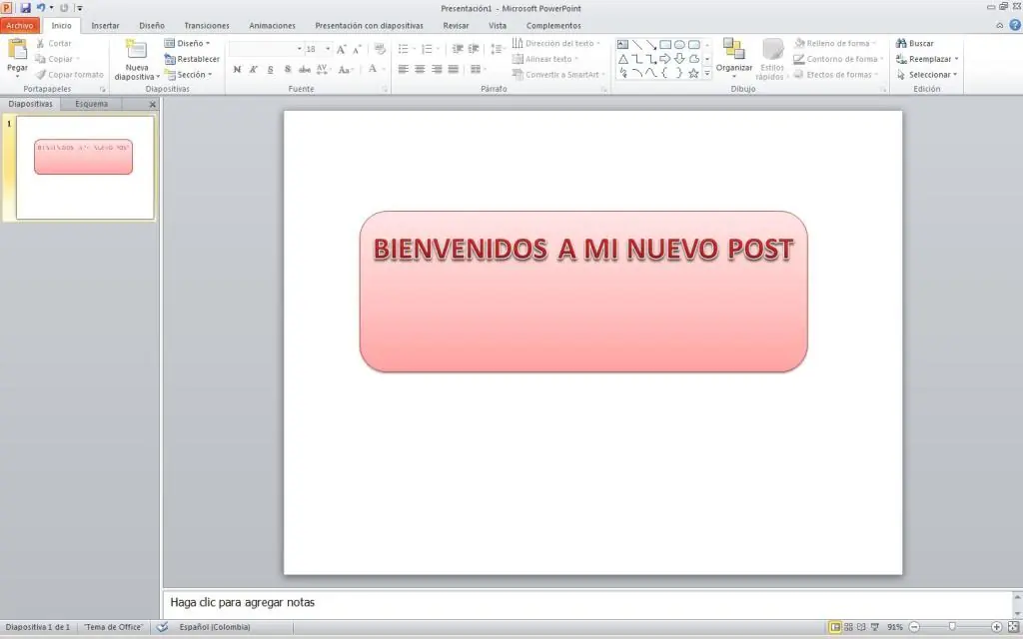Switch to Animaciones ribbon tab

click(272, 25)
